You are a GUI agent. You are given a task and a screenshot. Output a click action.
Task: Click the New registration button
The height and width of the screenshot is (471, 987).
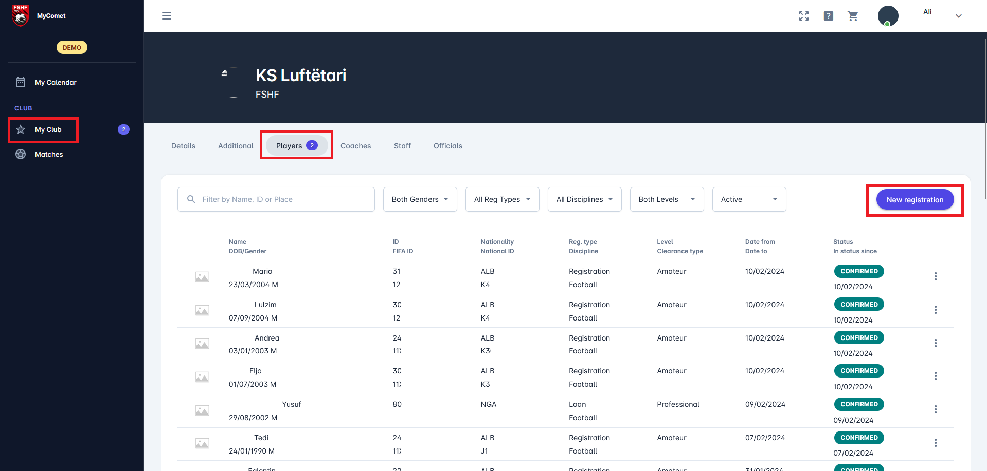click(914, 200)
